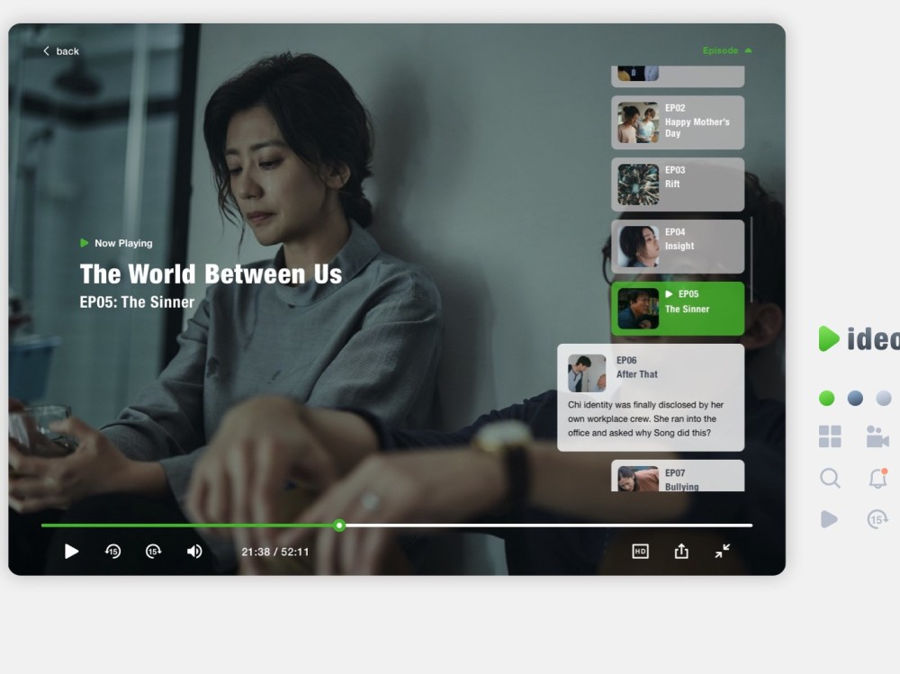Select EP02 Happy Mother's Day
Viewport: 900px width, 674px height.
(678, 122)
